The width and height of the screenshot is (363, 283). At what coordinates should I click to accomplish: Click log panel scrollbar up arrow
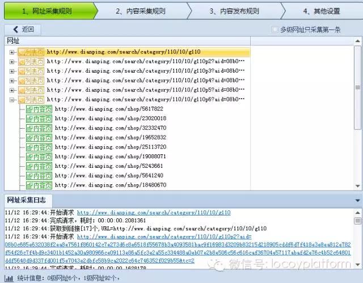357,213
